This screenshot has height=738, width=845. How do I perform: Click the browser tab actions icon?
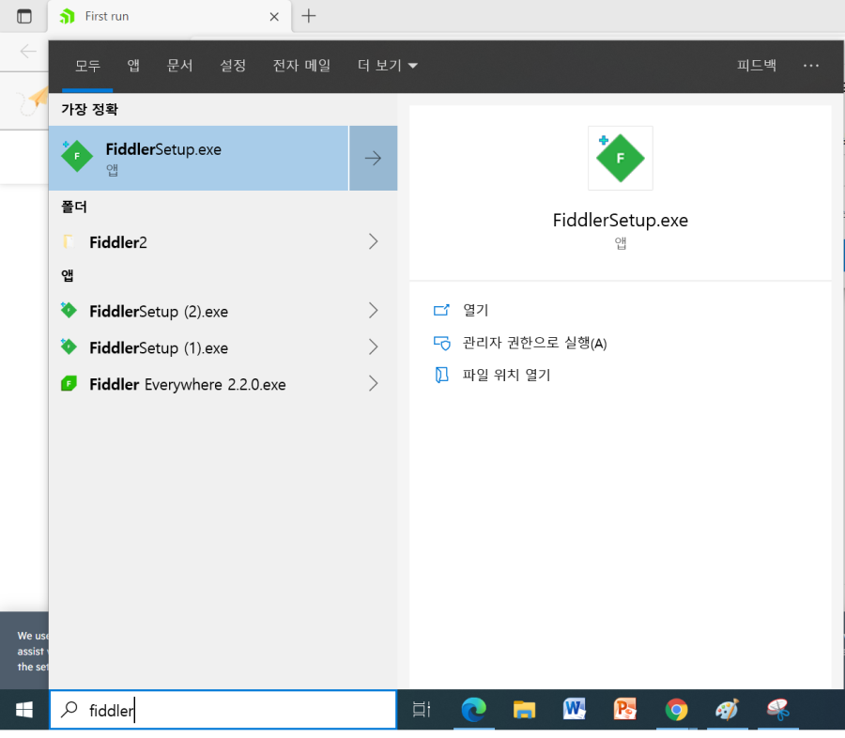[x=24, y=16]
